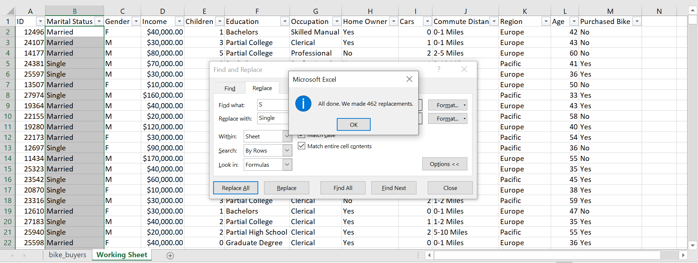The image size is (698, 263).
Task: Open the Region column filter dropdown
Action: point(546,22)
